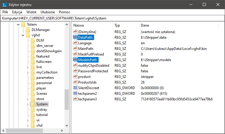Click the string icon of the (Domyślna) value
This screenshot has width=225, height=134.
pyautogui.click(x=75, y=32)
